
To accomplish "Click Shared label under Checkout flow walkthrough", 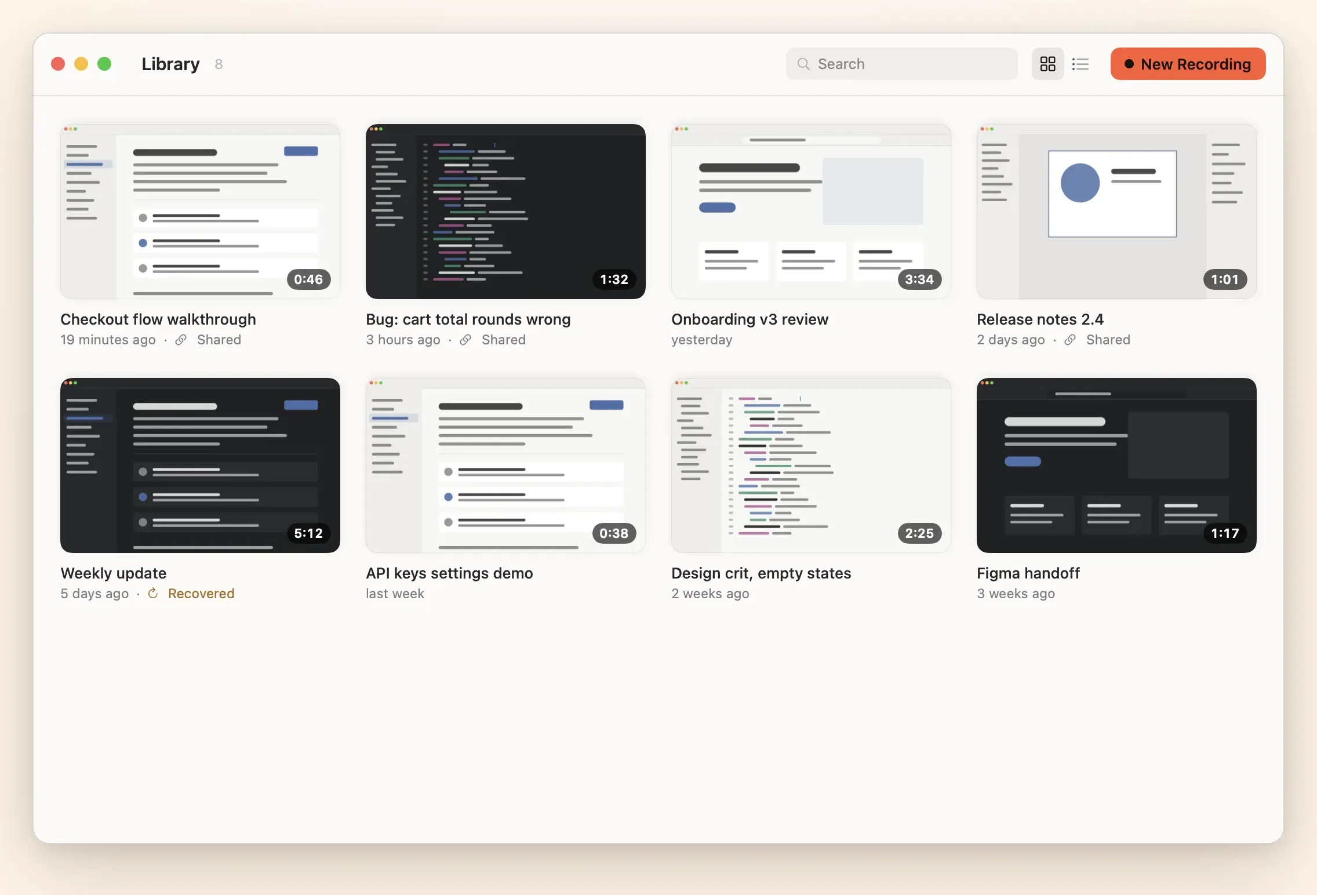I will pos(219,340).
